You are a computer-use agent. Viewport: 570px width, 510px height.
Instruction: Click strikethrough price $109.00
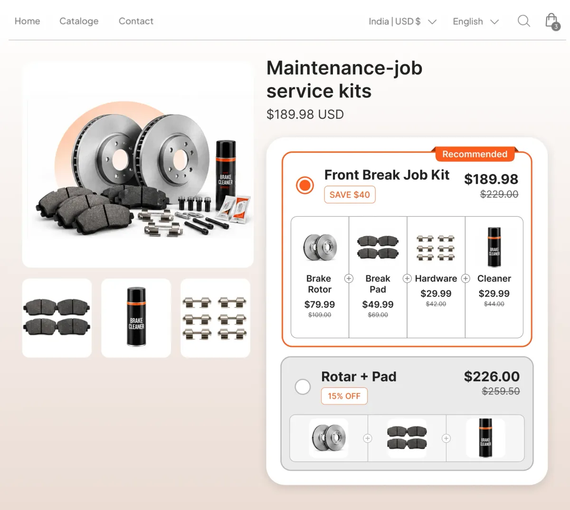coord(320,315)
